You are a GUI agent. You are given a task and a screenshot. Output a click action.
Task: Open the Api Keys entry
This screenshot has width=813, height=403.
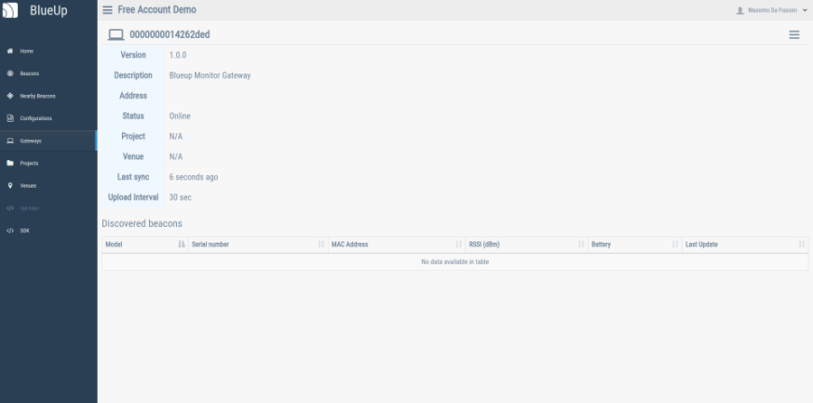pos(49,208)
